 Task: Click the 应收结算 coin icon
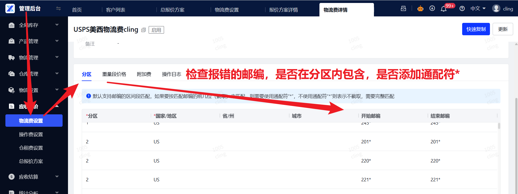click(11, 177)
